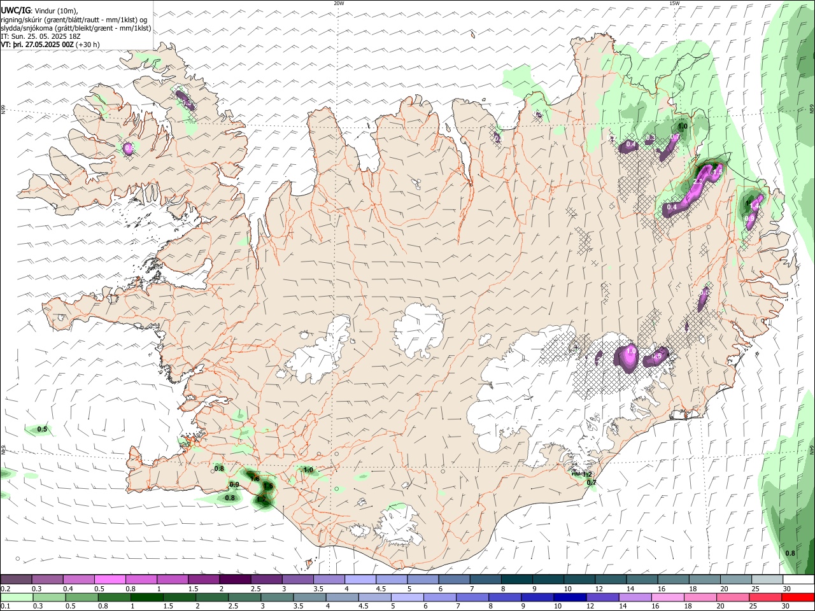Select the light lavender snow swatch between 4 and 4.5
815x611 pixels.
click(360, 579)
